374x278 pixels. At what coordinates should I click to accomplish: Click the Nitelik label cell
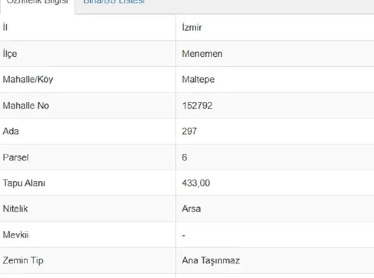tap(15, 209)
